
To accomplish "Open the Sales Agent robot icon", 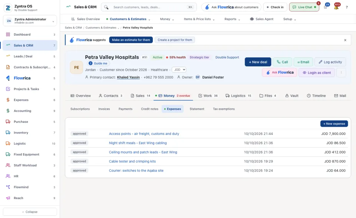I will pos(252,19).
